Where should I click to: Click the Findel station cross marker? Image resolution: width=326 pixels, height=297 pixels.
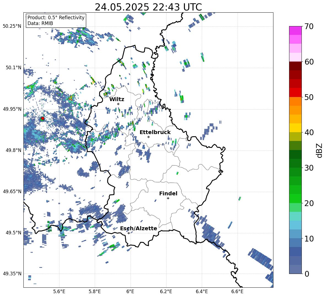tap(168, 198)
